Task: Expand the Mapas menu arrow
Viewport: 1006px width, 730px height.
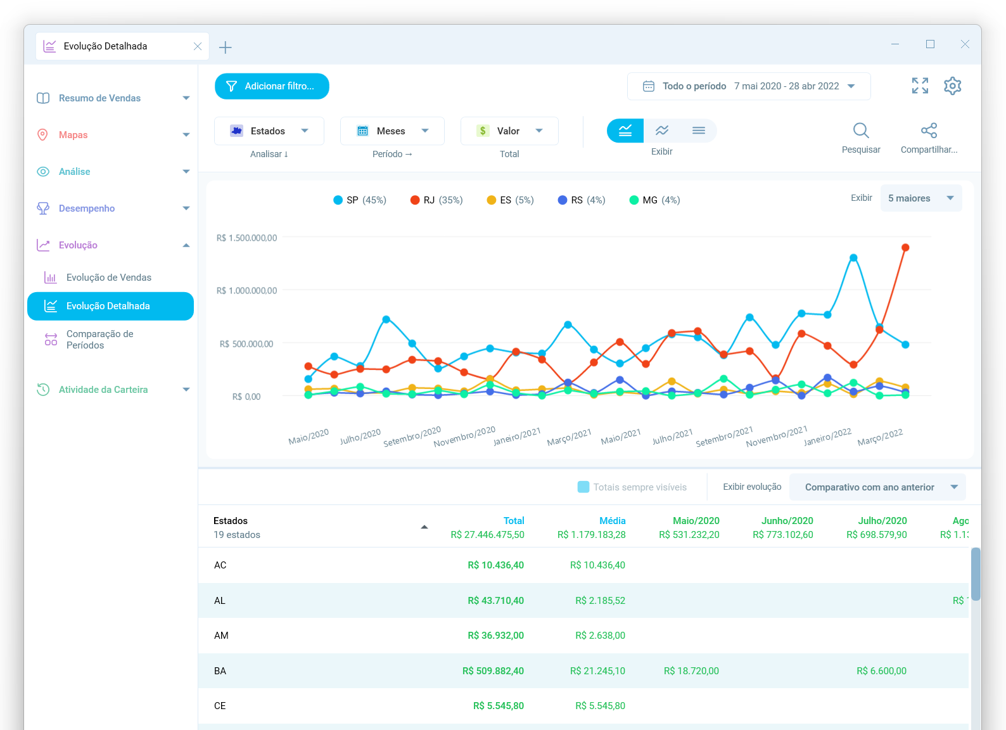Action: tap(186, 135)
